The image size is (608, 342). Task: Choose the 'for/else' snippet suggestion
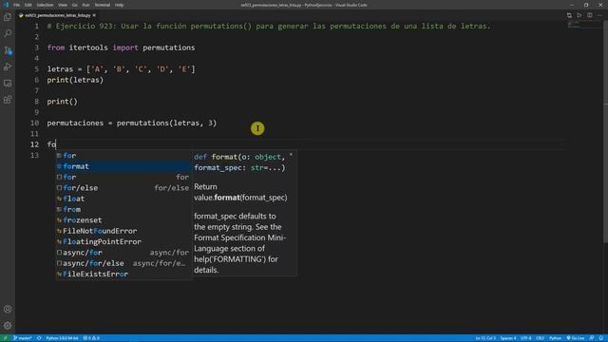pos(123,188)
